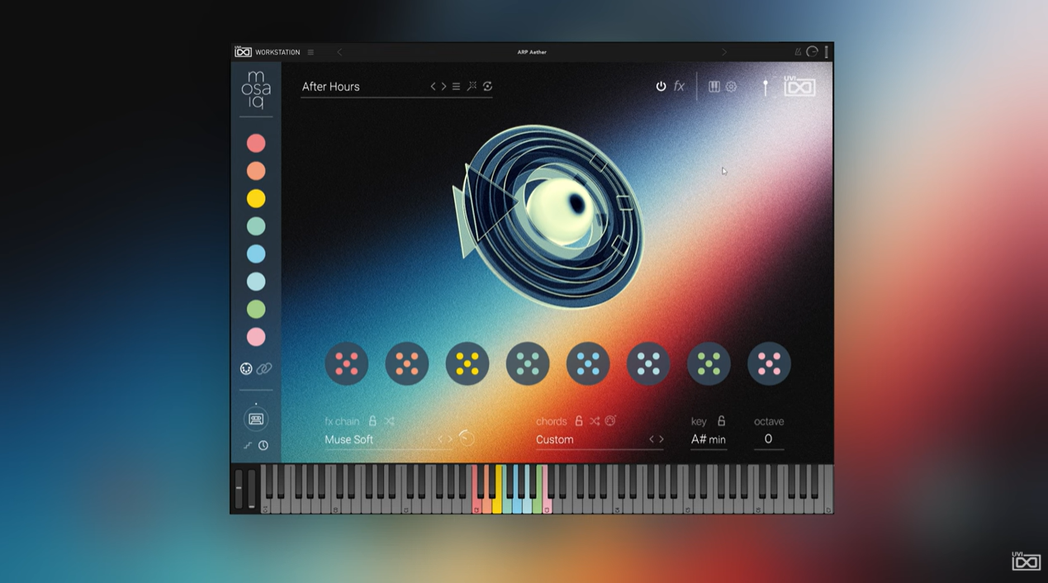Open the keyboard pads view icon
This screenshot has width=1048, height=583.
tap(714, 86)
